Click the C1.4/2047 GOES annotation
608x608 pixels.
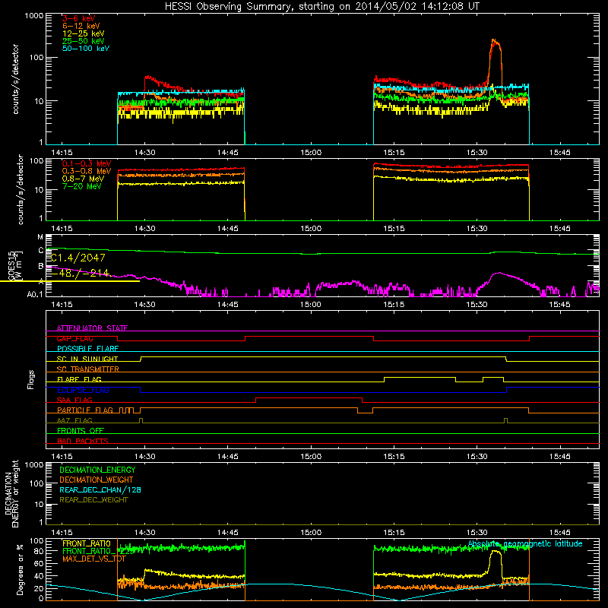(x=78, y=258)
